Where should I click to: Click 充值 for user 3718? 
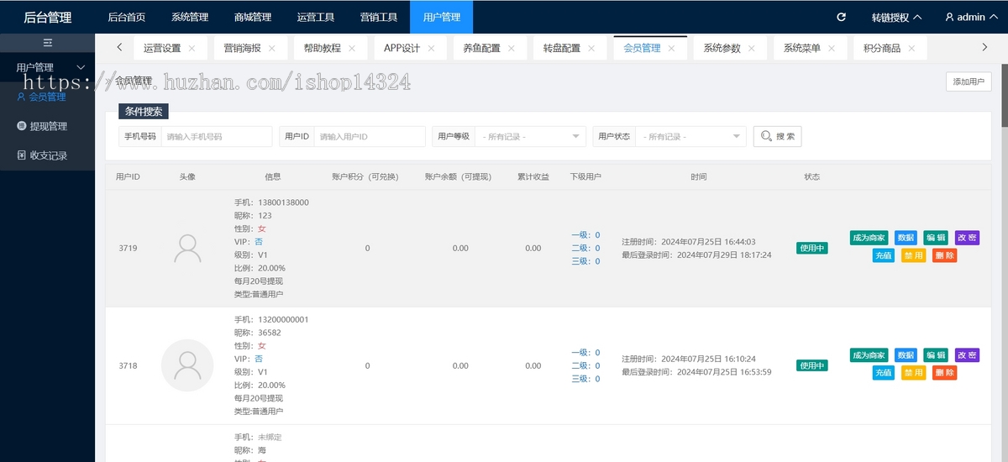884,373
